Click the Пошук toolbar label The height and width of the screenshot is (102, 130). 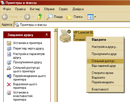click(58, 17)
